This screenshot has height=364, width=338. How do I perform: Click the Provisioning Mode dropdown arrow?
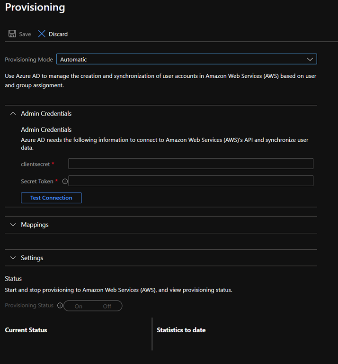point(310,59)
